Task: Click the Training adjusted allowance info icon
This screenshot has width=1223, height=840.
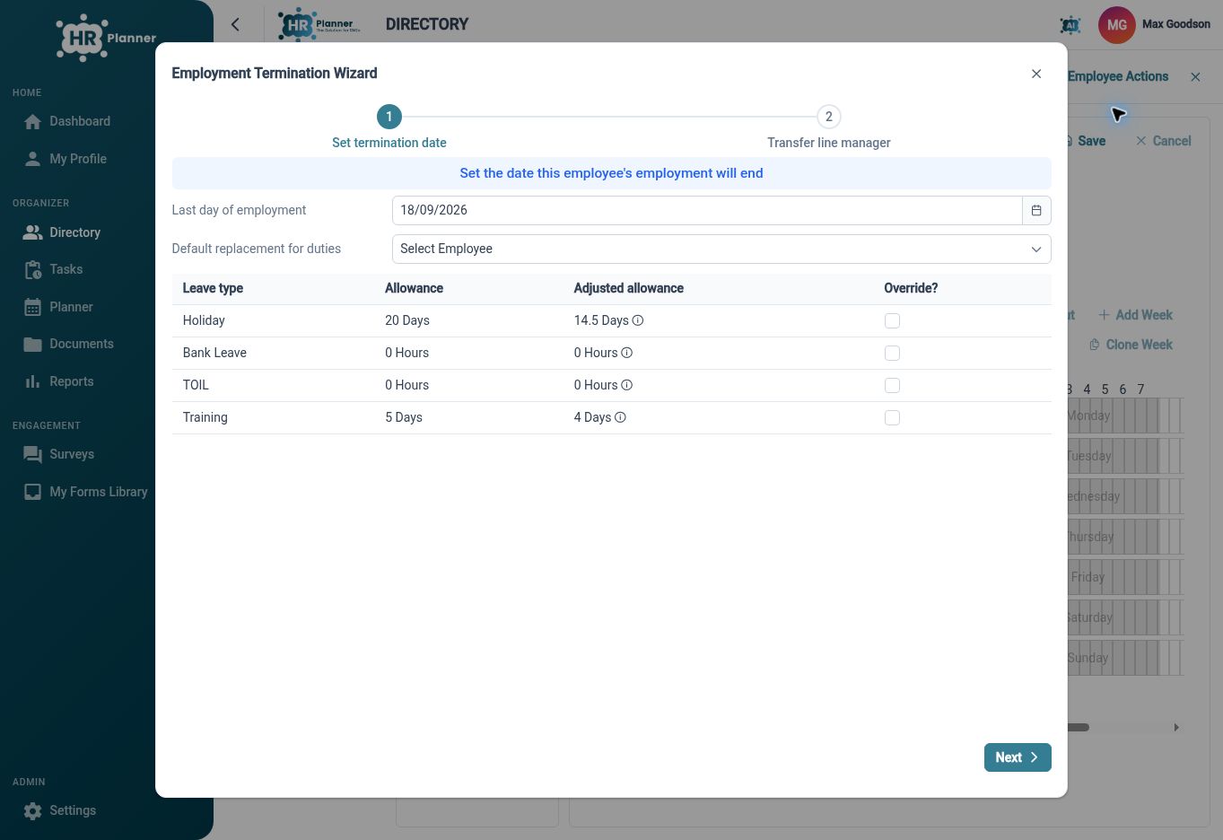Action: coord(620,417)
